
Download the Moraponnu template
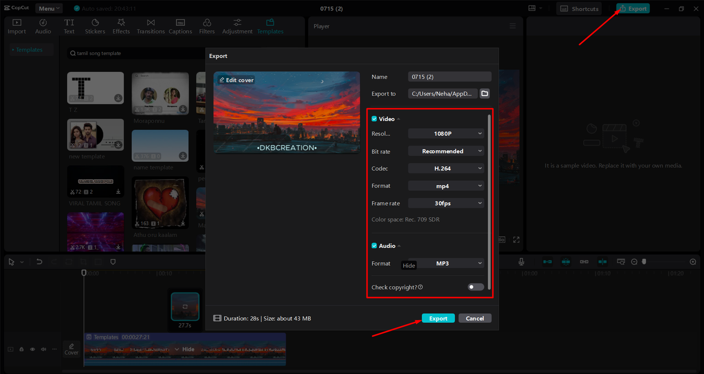click(x=183, y=109)
